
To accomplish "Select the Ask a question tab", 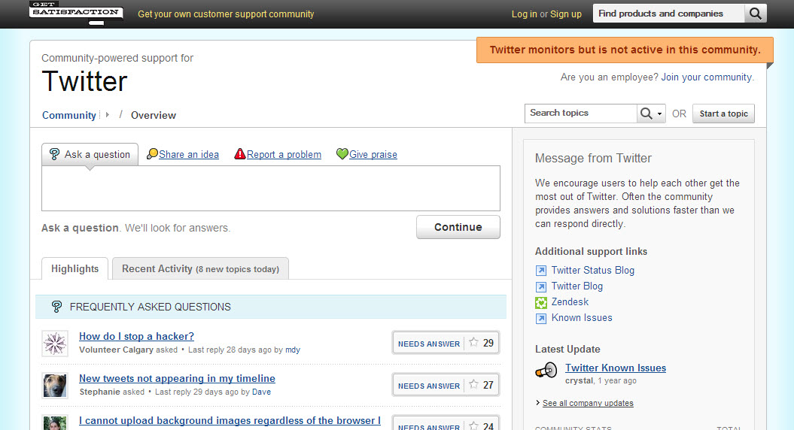I will click(x=90, y=154).
